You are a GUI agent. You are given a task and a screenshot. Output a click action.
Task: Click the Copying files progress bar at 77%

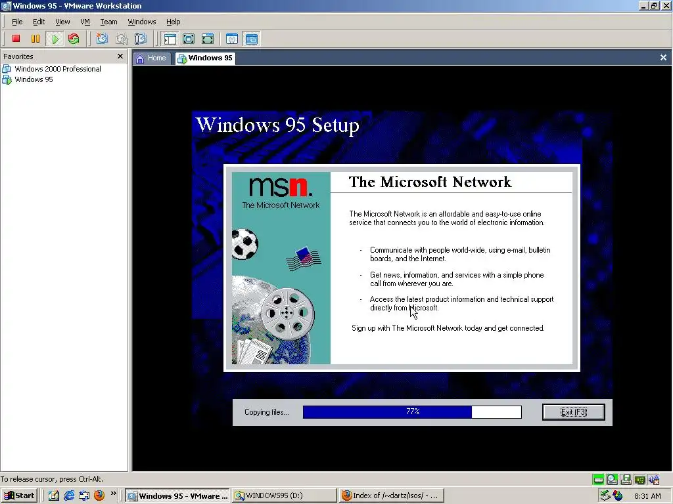(412, 412)
